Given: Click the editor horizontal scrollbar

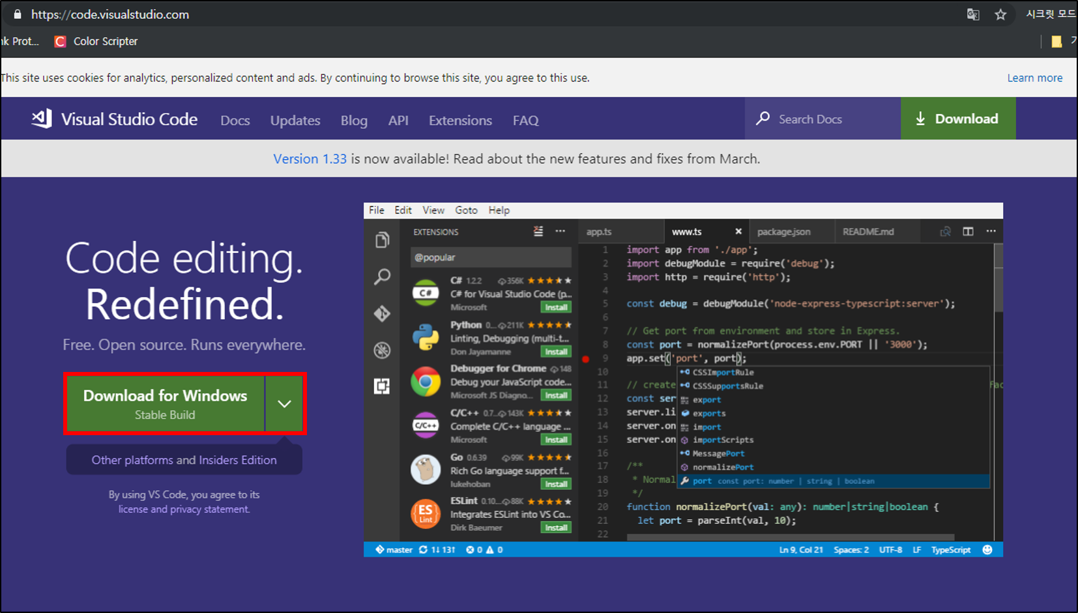Looking at the screenshot, I should pyautogui.click(x=791, y=537).
